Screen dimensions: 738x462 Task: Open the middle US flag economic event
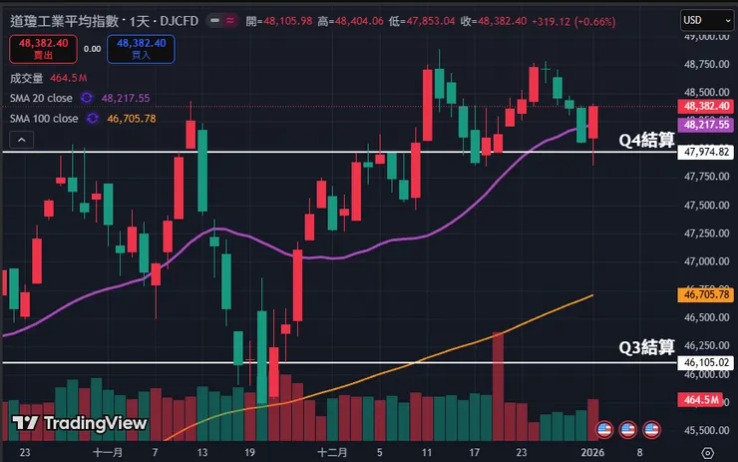click(628, 429)
